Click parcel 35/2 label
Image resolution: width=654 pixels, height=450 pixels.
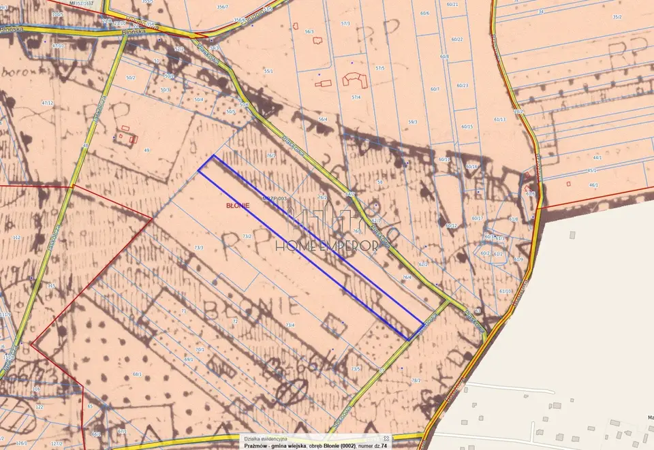(617, 17)
